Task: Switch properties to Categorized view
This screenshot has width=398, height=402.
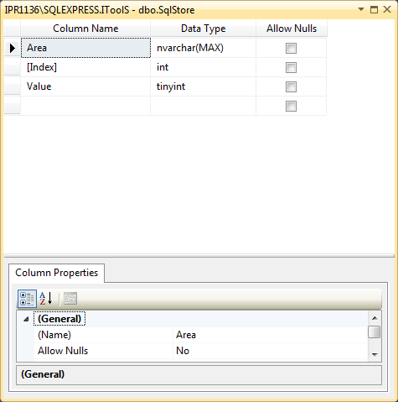Action: 27,299
